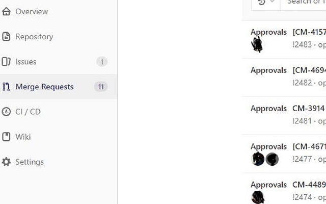Click second approver avatar on merge request !2477
326x204 pixels.
point(272,159)
